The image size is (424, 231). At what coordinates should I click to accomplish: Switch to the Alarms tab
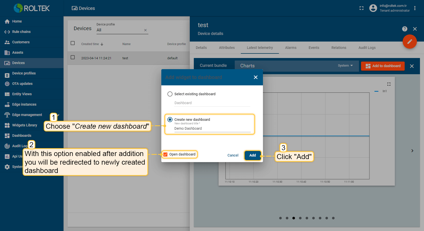tap(291, 48)
